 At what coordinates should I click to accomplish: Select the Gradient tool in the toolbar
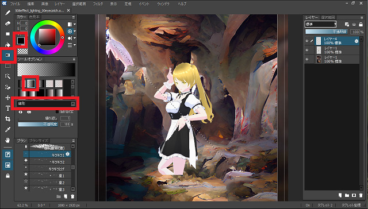[7, 55]
